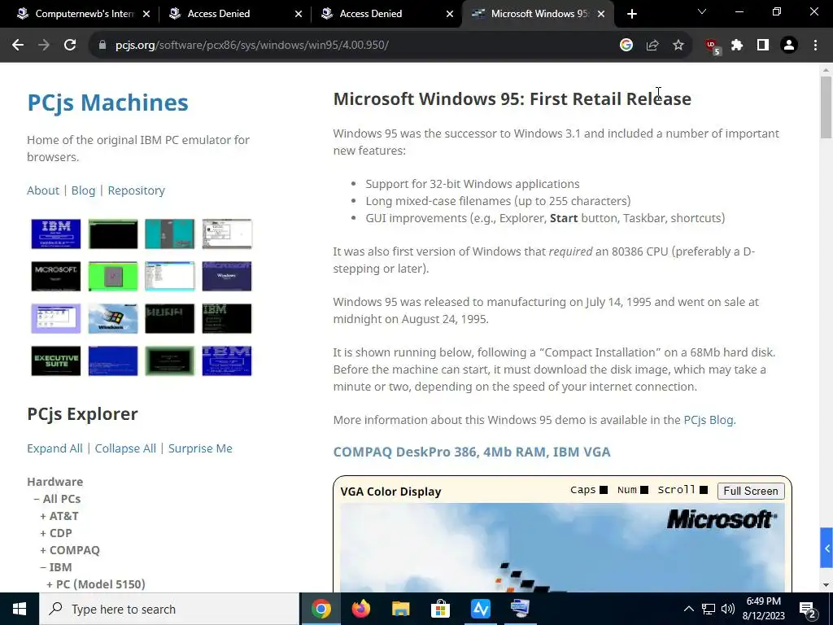This screenshot has width=833, height=625.
Task: Open the blue IBM machine thumbnail
Action: pos(56,234)
